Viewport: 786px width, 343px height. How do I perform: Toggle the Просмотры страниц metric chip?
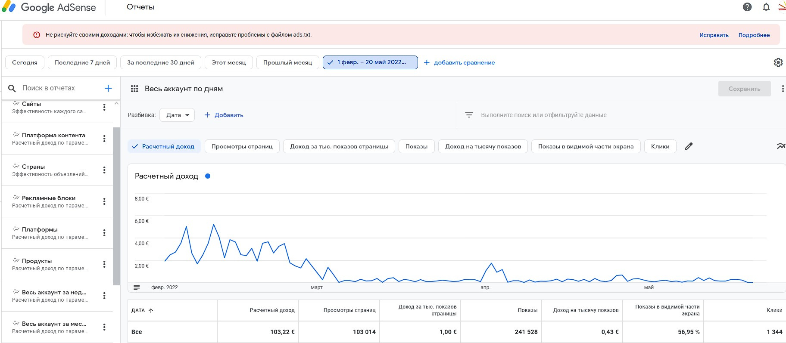[242, 146]
